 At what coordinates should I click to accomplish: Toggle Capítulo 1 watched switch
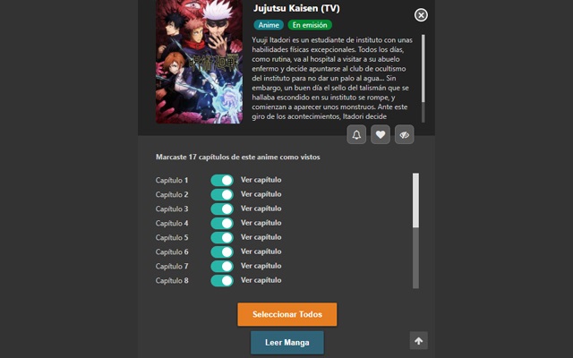222,180
